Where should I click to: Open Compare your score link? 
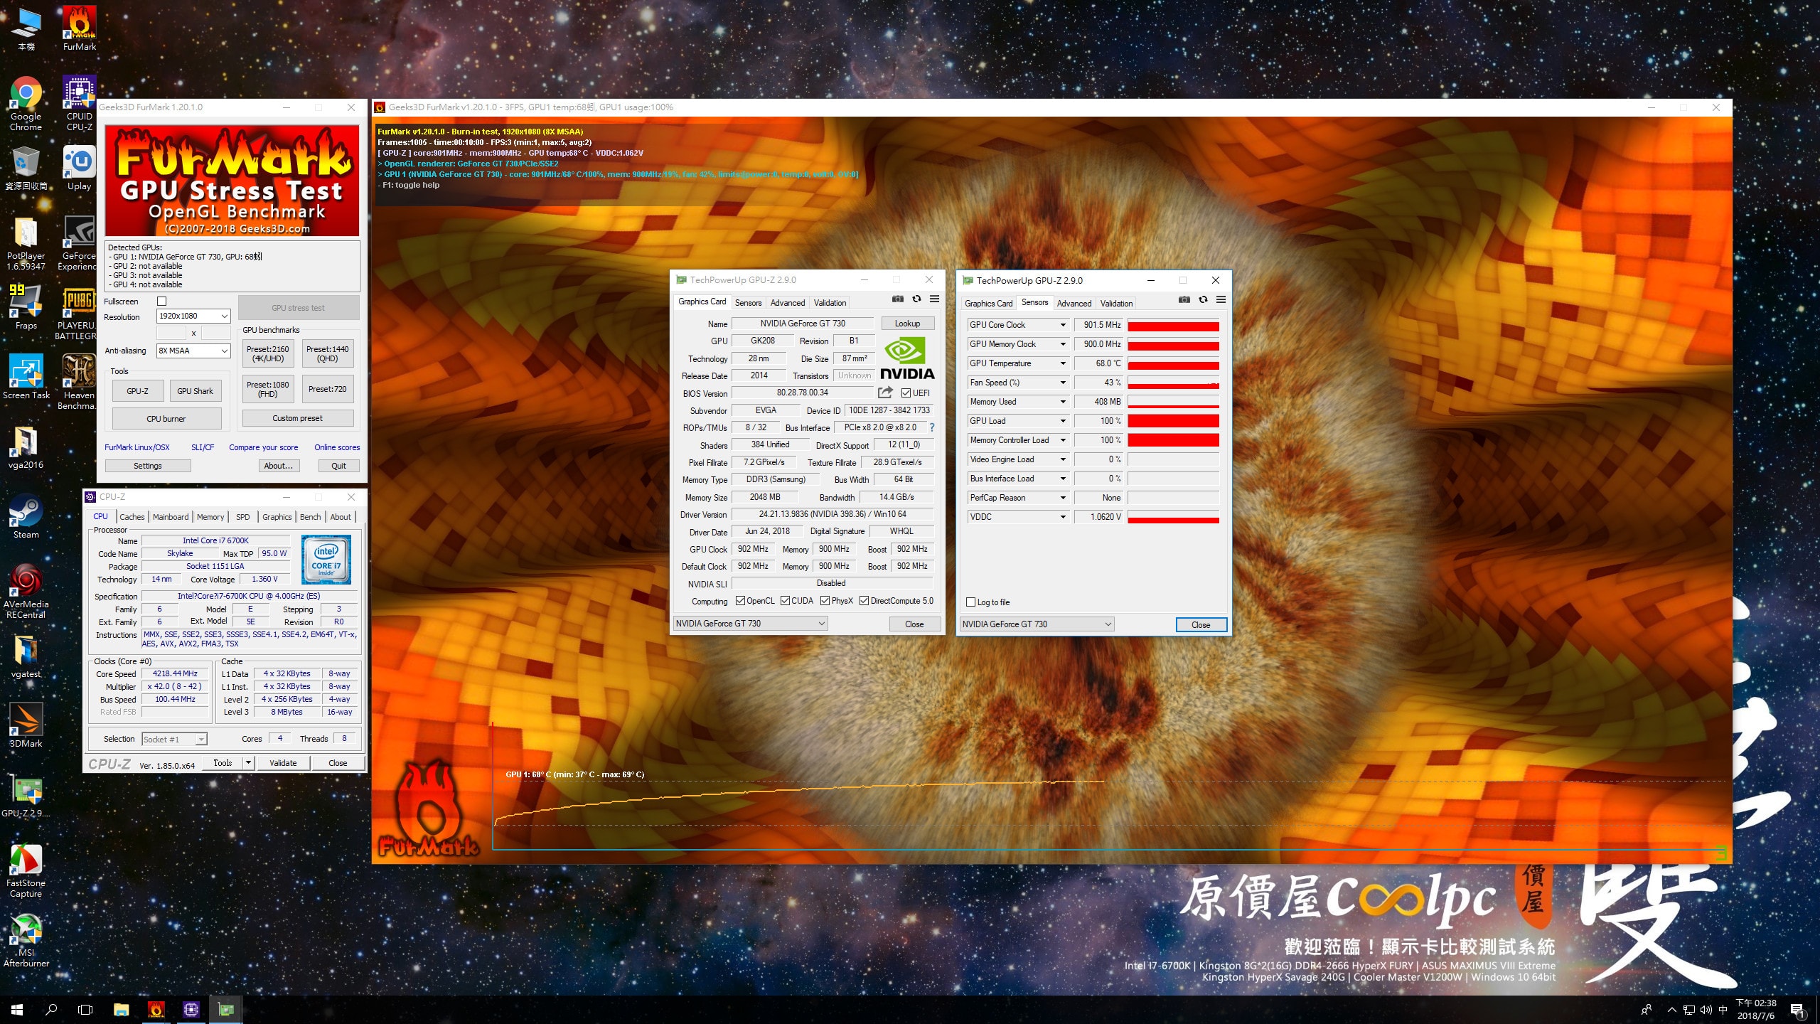point(263,447)
